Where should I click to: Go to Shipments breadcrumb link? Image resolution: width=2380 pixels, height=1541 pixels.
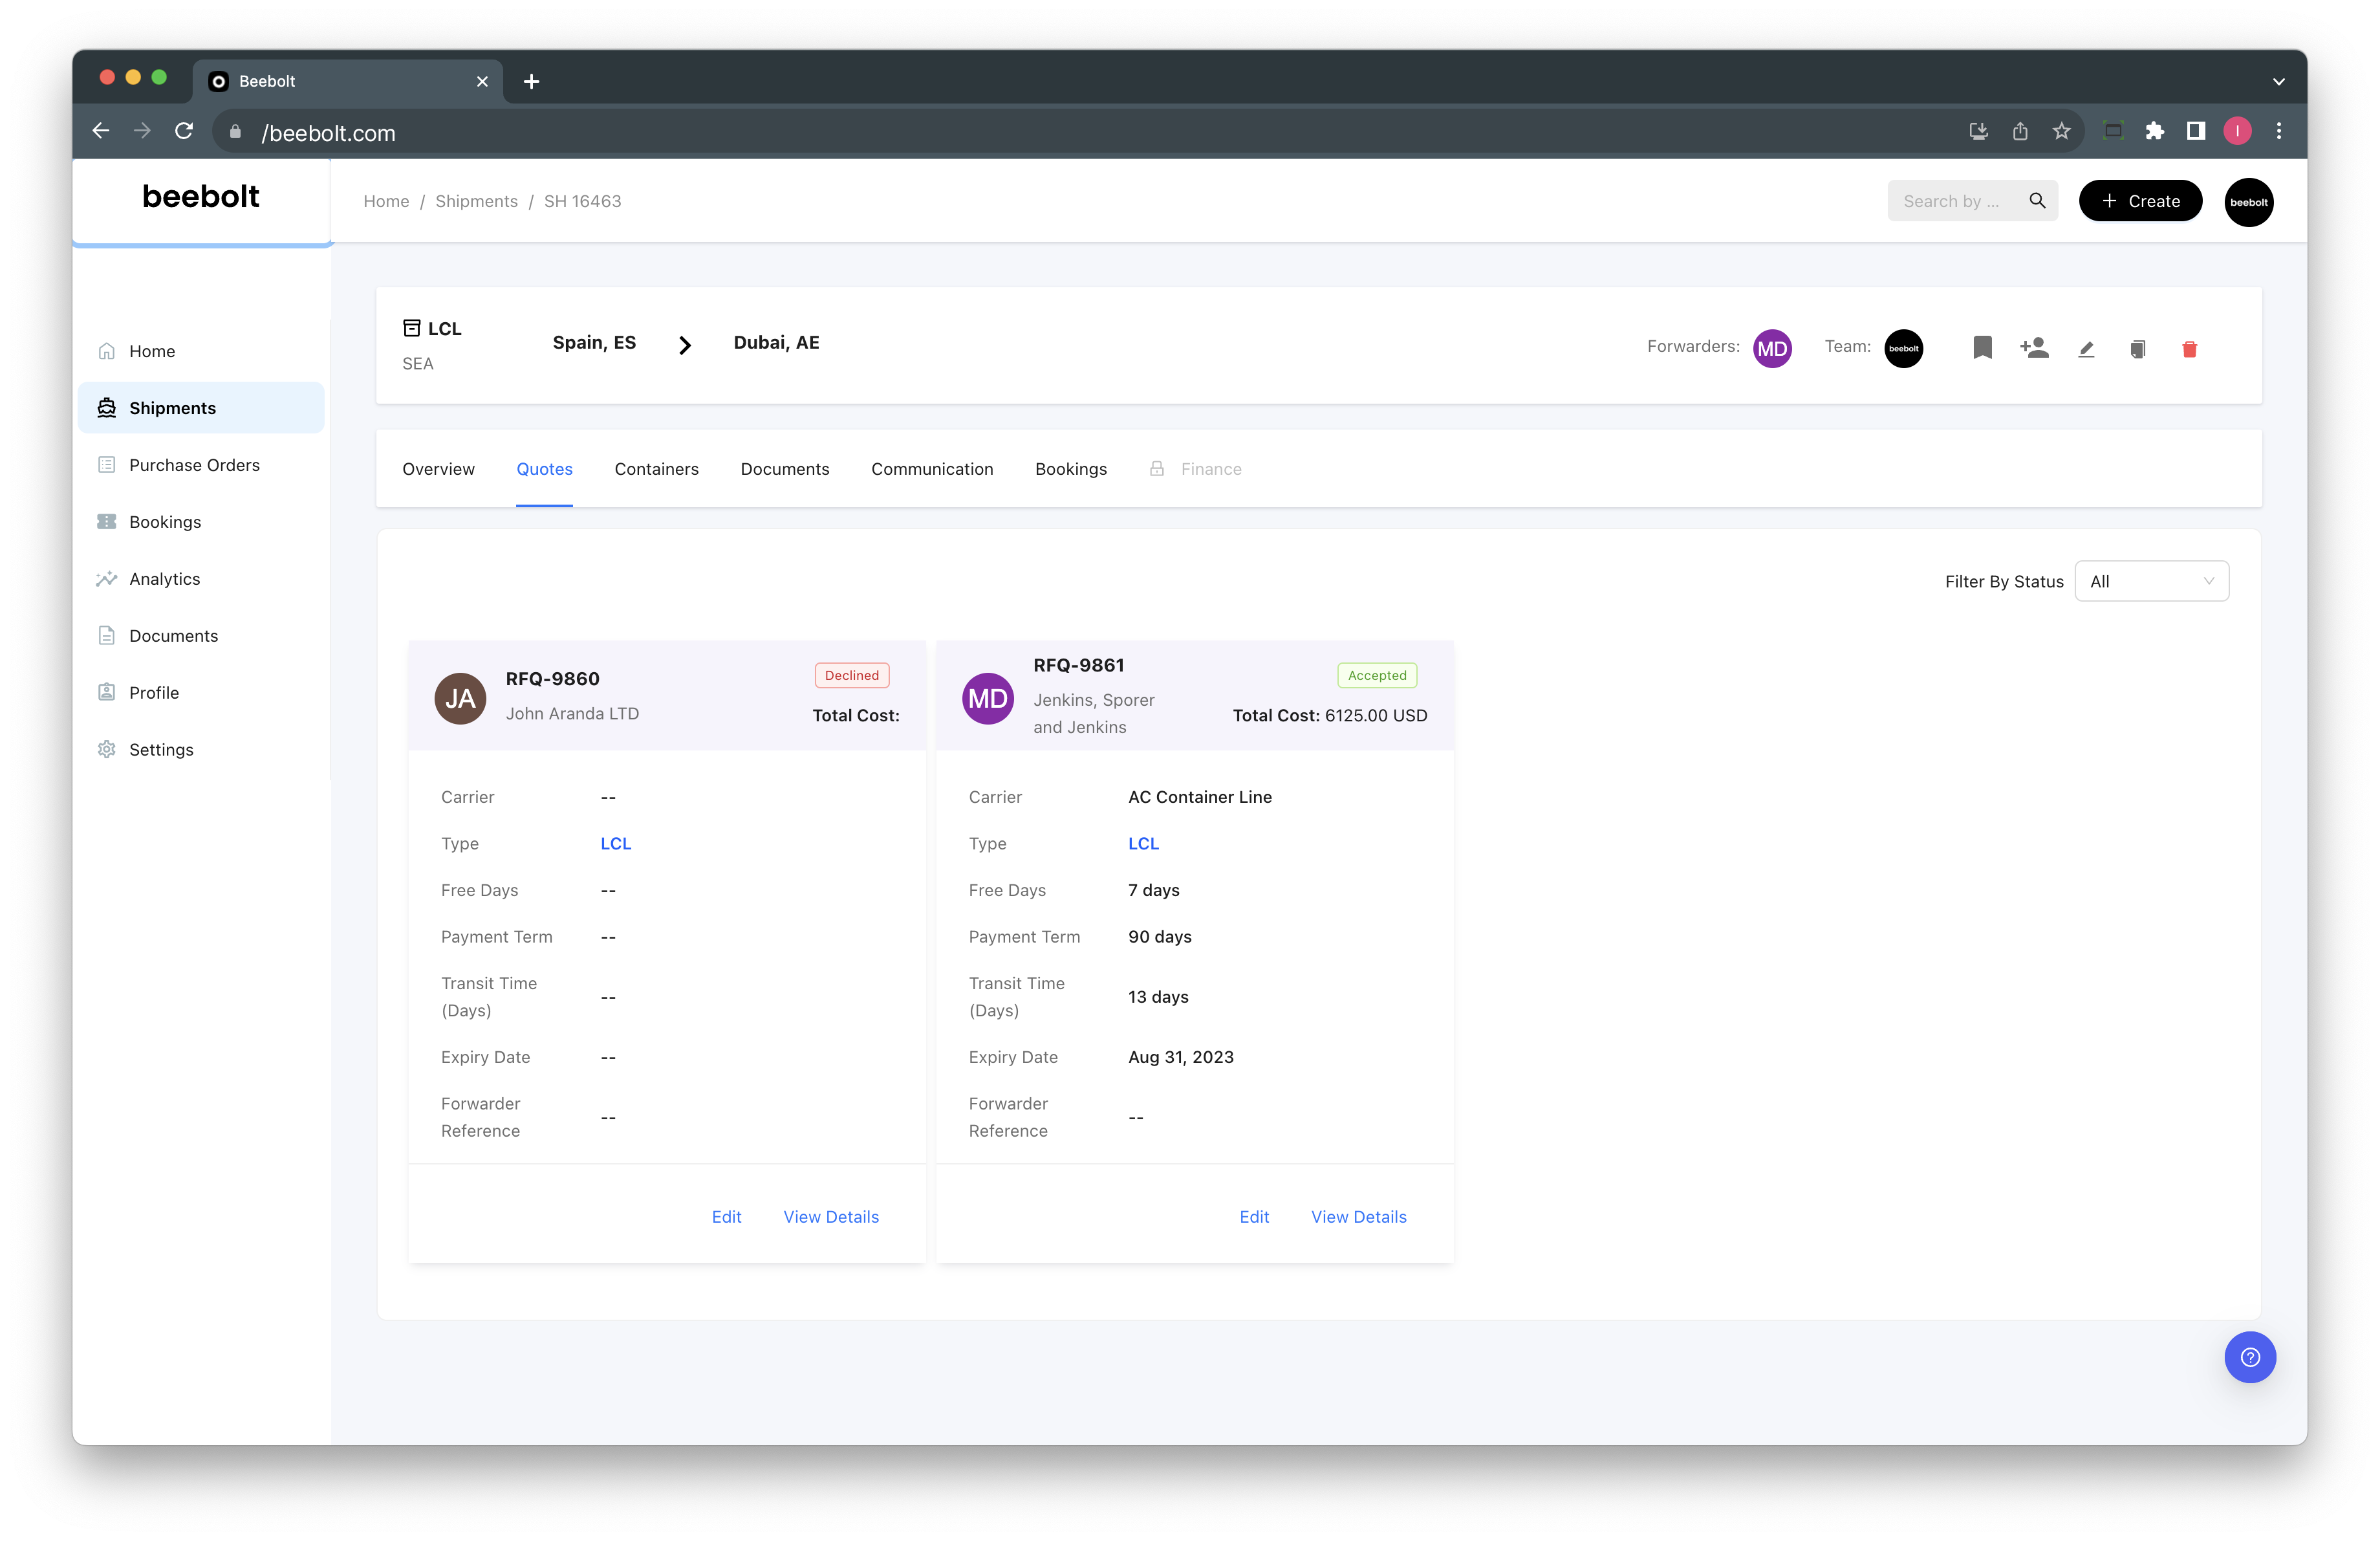(476, 201)
